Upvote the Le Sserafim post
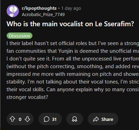 click(12, 119)
